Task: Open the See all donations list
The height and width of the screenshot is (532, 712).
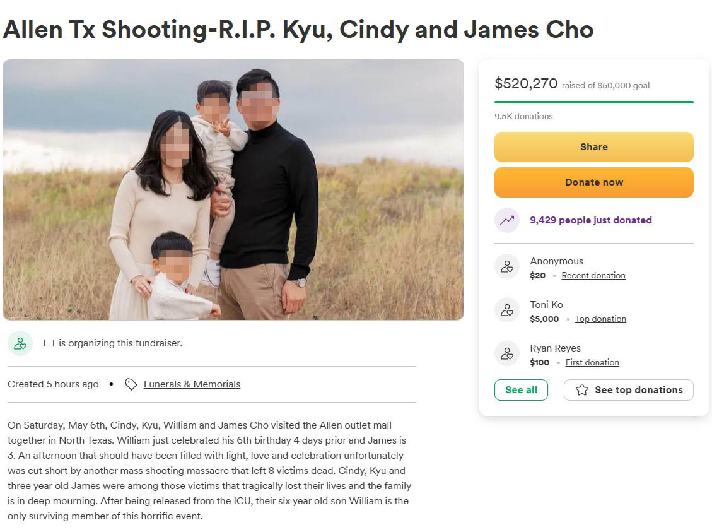Action: point(521,390)
